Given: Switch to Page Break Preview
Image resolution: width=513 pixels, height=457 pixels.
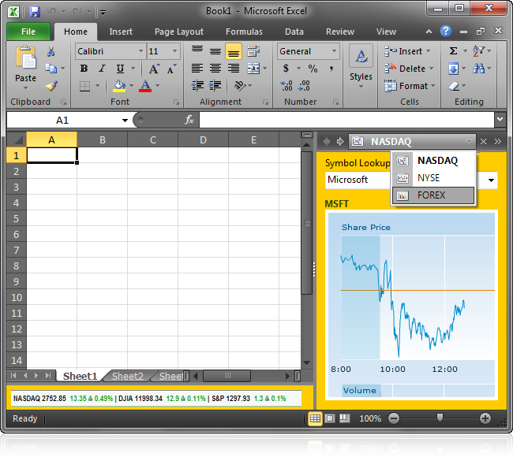Looking at the screenshot, I should coord(345,418).
